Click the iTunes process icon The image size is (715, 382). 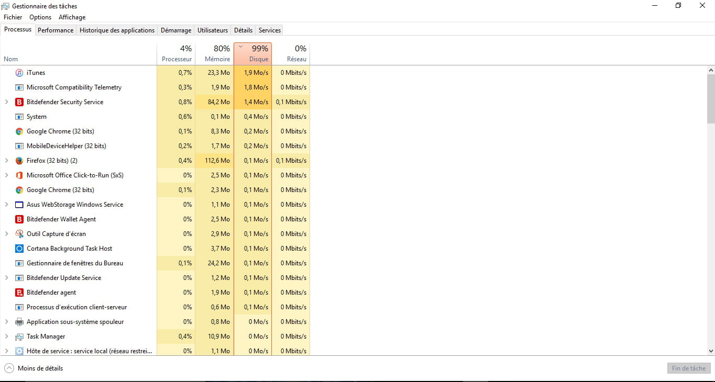point(19,73)
